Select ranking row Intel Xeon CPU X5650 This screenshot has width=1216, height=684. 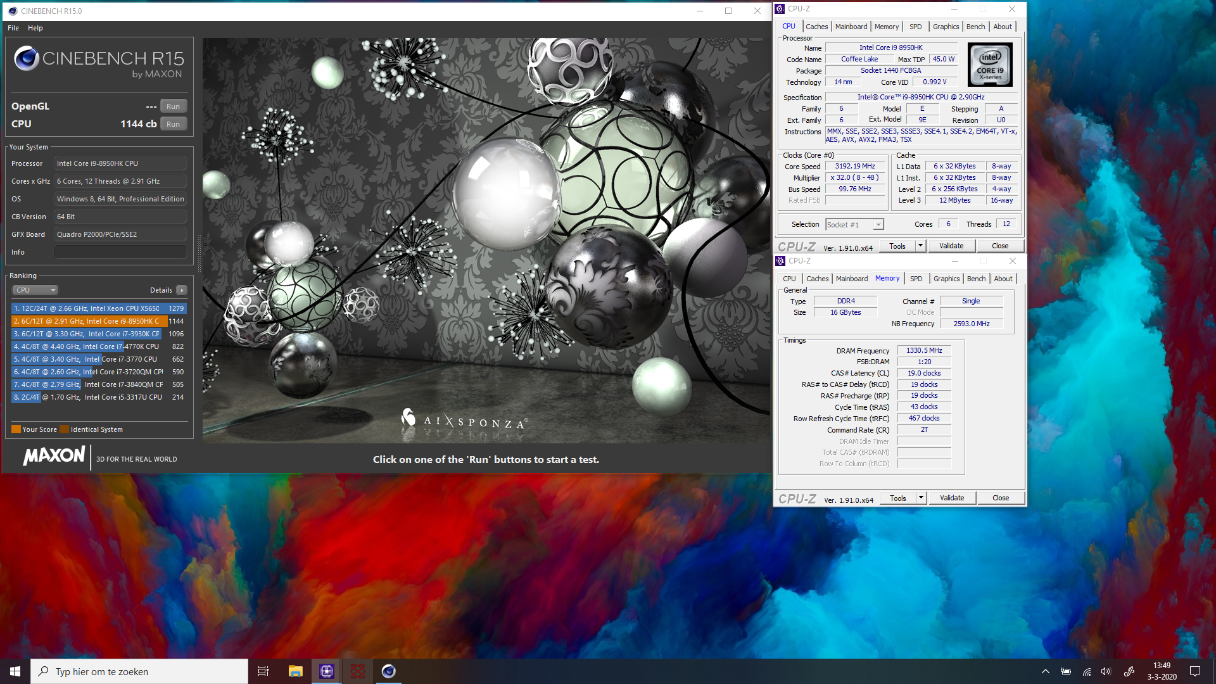tap(99, 308)
